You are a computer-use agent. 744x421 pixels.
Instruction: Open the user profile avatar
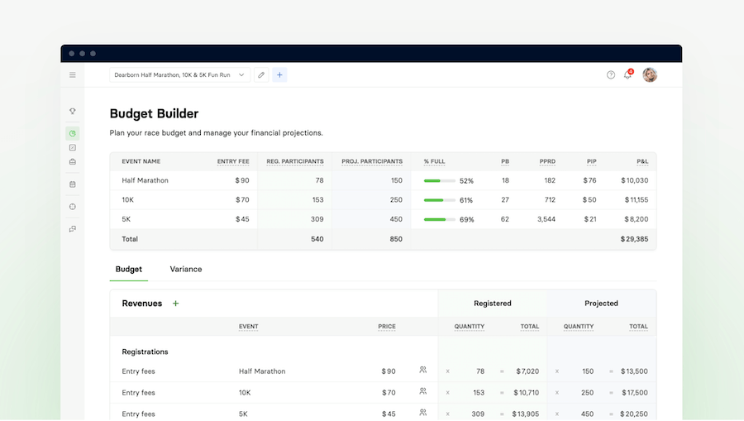coord(650,75)
